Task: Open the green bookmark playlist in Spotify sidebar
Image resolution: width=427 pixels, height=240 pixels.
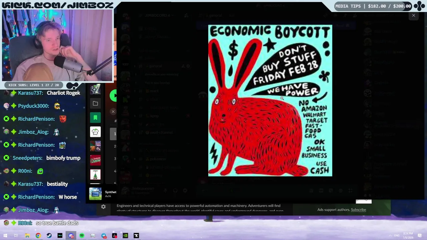Action: [x=95, y=118]
